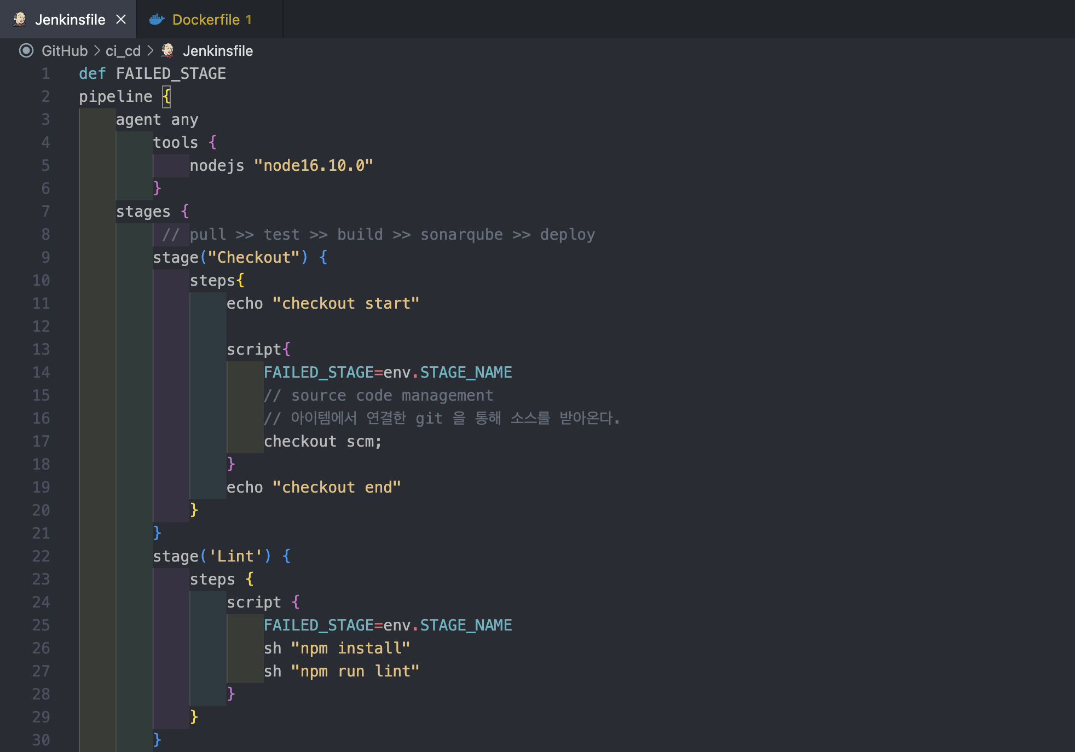Click the Docker whale icon on Dockerfile tab
This screenshot has width=1075, height=752.
pyautogui.click(x=157, y=19)
